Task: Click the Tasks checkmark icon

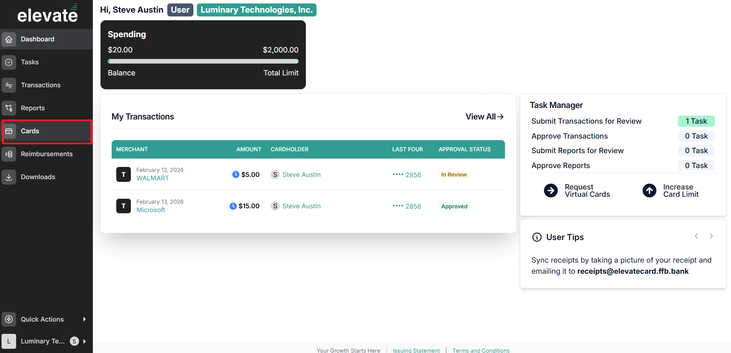Action: coord(9,62)
